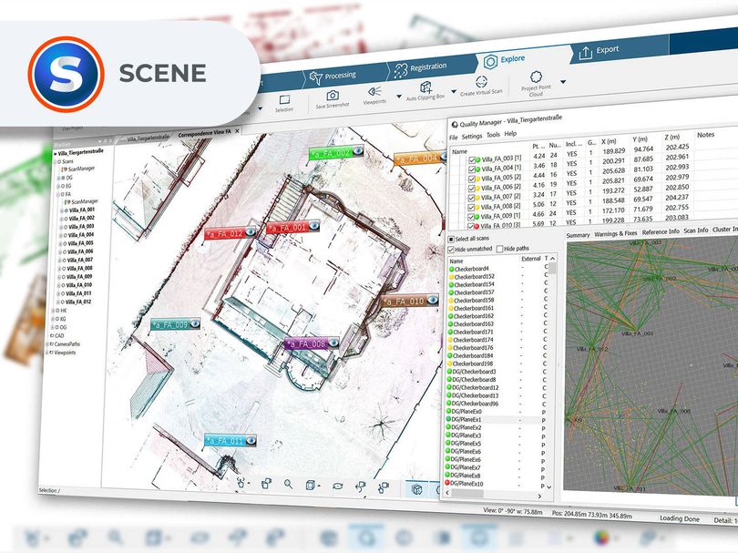Screen dimensions: 738x553
Task: Click the green status dot of Villa_FA_003
Action: click(x=477, y=159)
